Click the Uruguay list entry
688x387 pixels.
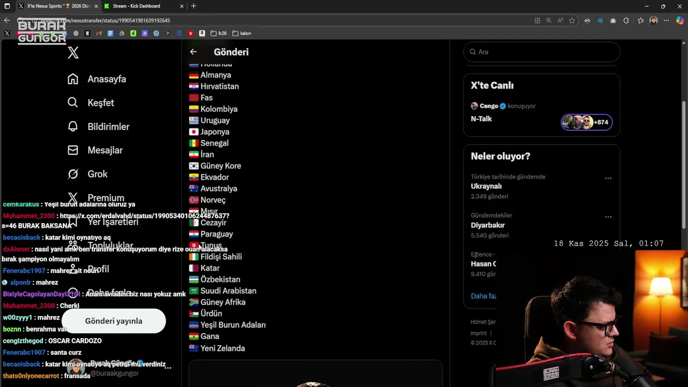[209, 120]
